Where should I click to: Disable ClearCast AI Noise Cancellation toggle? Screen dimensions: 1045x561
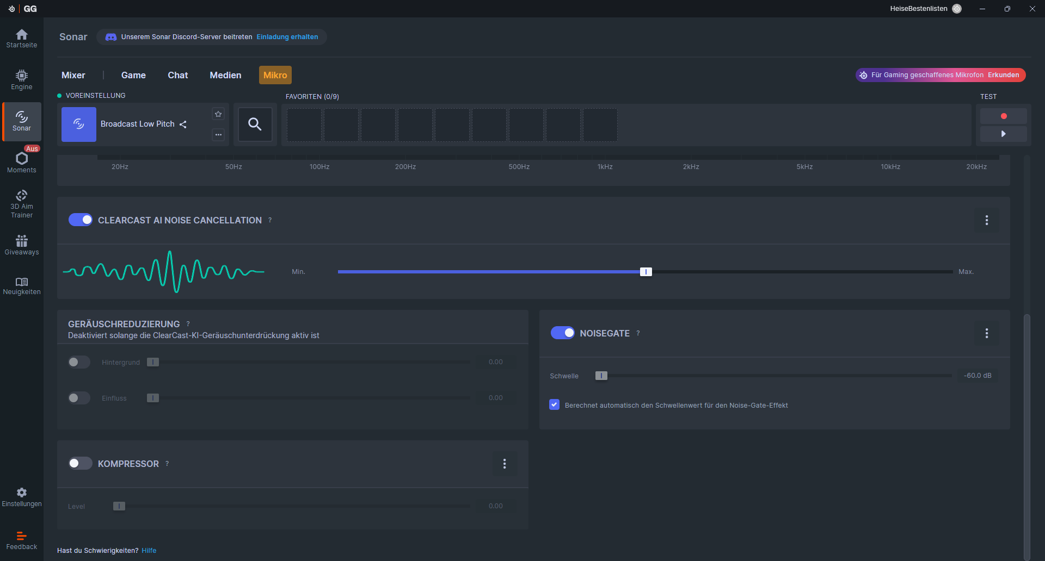pyautogui.click(x=81, y=220)
